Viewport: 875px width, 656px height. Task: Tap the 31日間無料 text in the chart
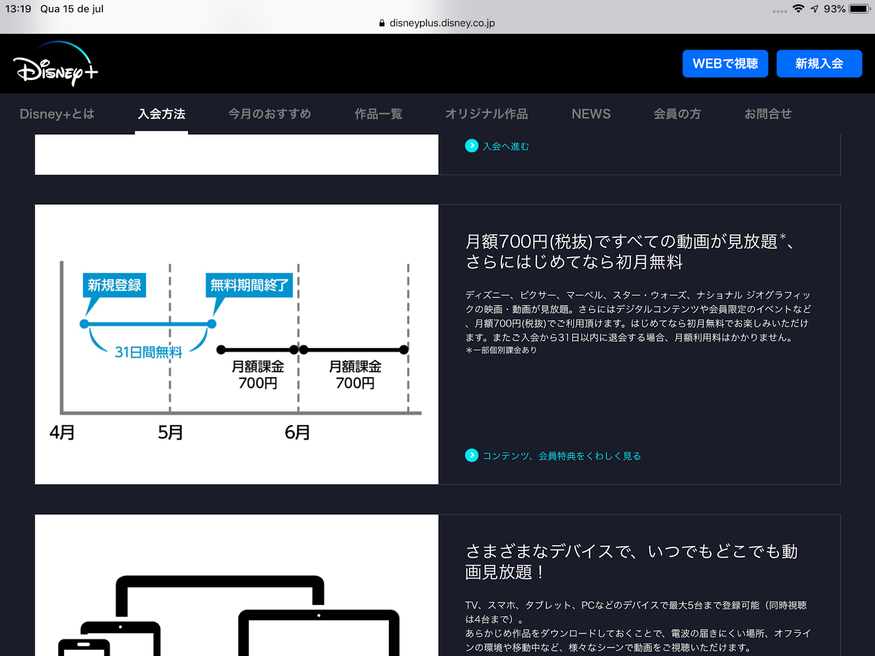point(148,353)
